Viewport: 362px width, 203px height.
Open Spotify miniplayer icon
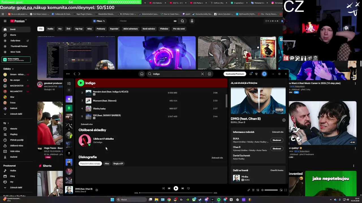(x=281, y=190)
